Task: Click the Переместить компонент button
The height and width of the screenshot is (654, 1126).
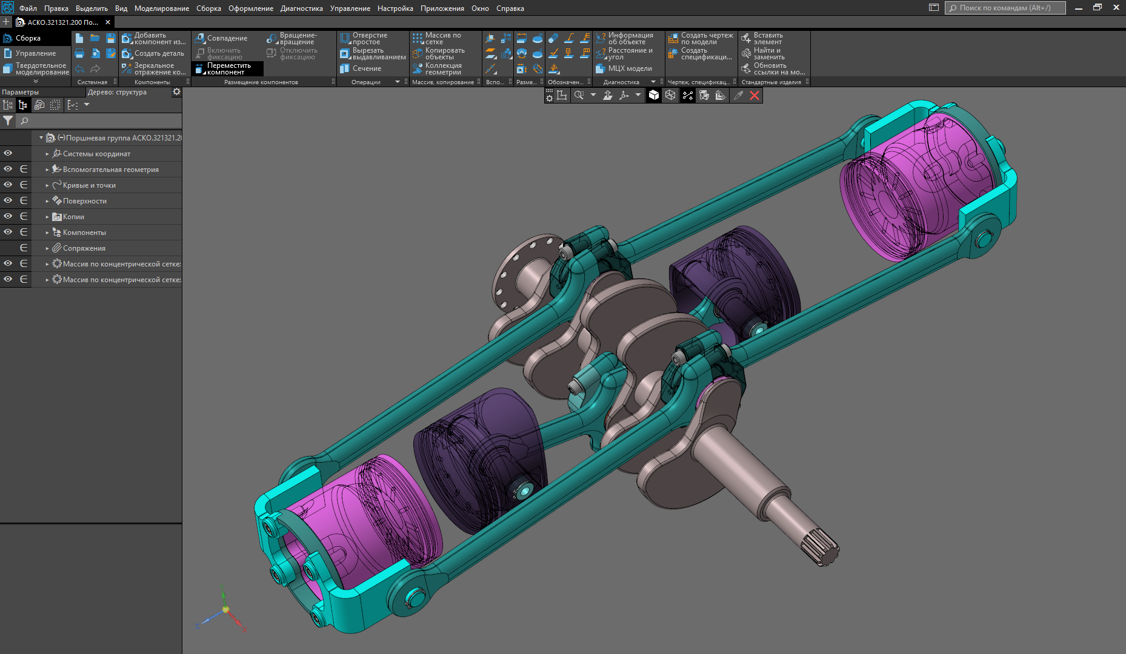Action: pos(228,68)
